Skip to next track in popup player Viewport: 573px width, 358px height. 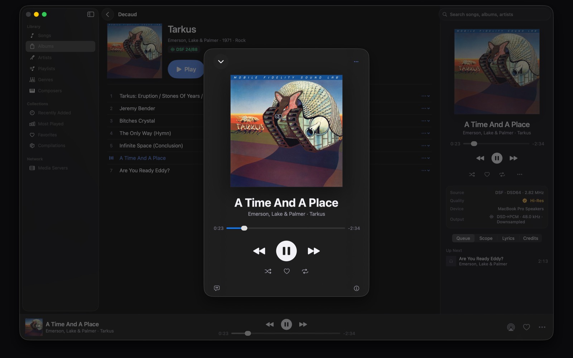(x=314, y=251)
